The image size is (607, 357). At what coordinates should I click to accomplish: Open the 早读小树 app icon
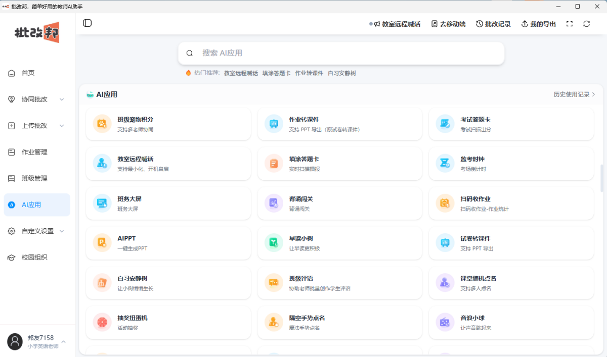pyautogui.click(x=274, y=242)
